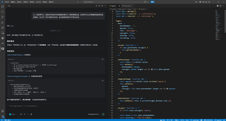Open the TRAE panel settings icon
Image resolution: width=226 pixels, height=121 pixels.
point(102,6)
